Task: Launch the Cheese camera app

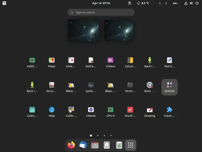Action: click(x=91, y=112)
